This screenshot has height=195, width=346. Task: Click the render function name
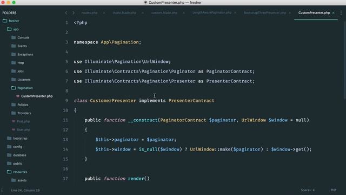coord(136,178)
